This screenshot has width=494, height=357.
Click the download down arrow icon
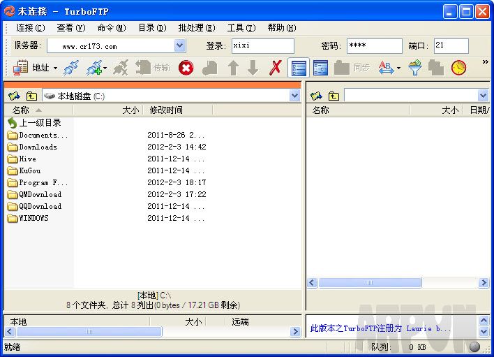(x=253, y=68)
